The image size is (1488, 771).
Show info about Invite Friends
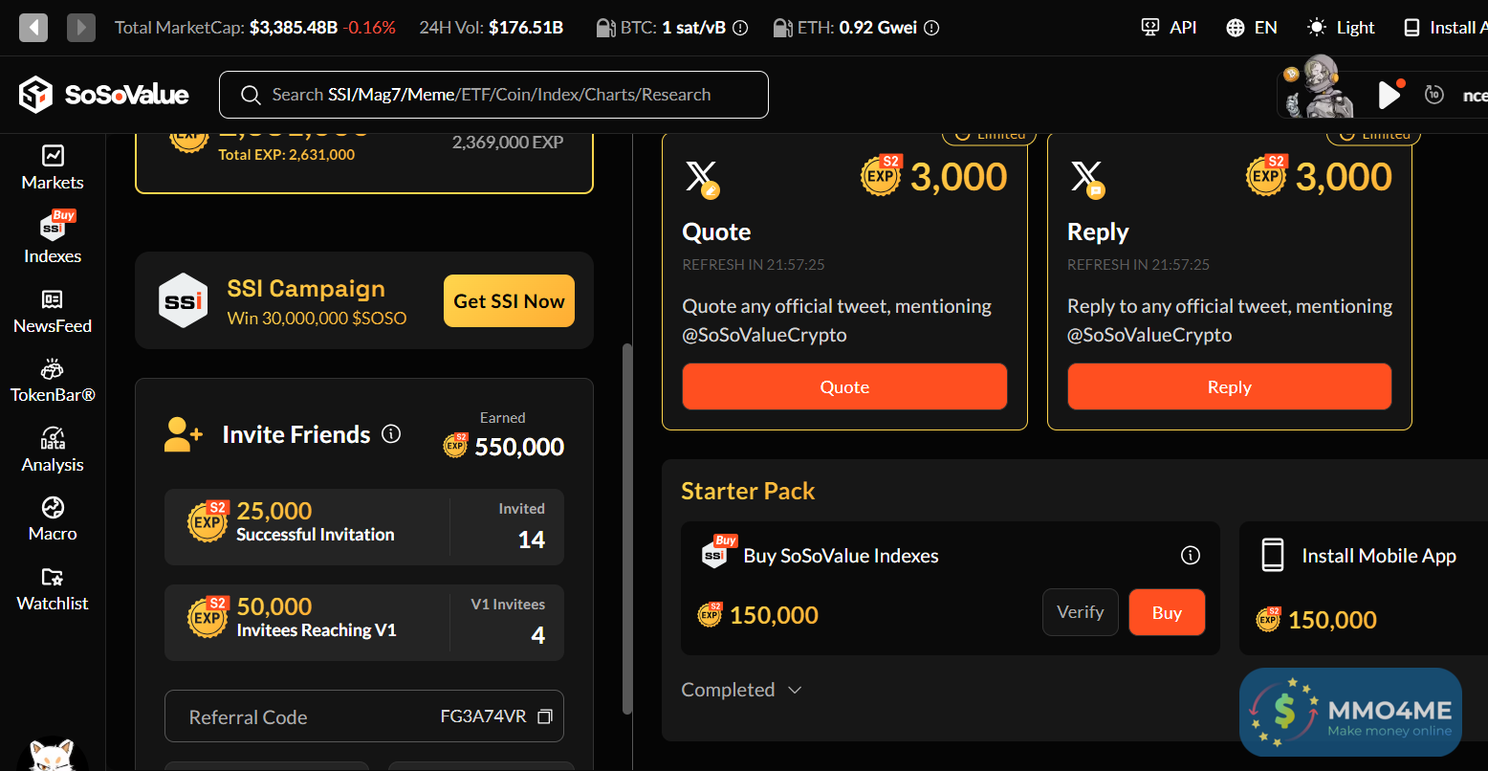(x=391, y=434)
